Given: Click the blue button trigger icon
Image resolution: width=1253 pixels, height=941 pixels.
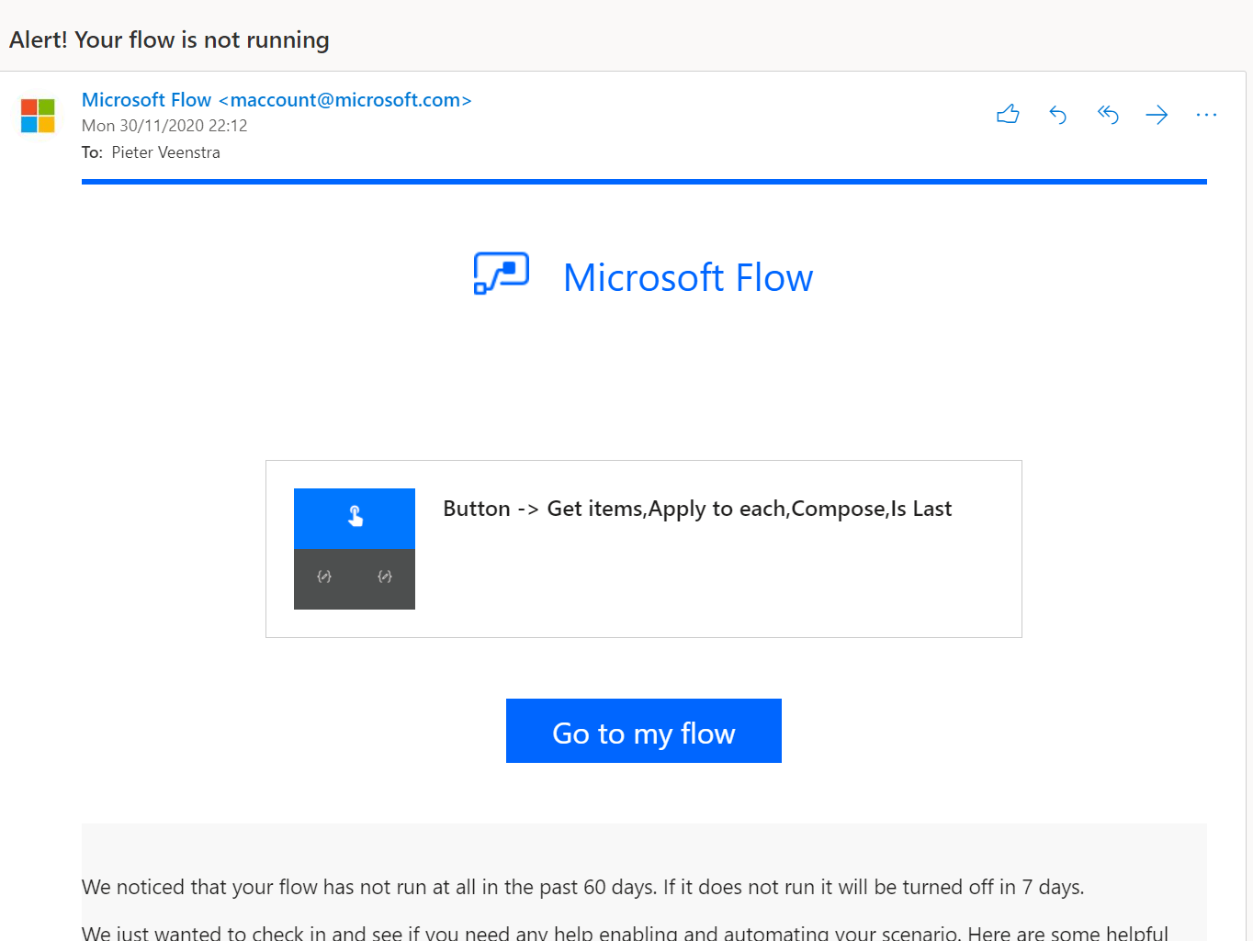Looking at the screenshot, I should (x=354, y=518).
